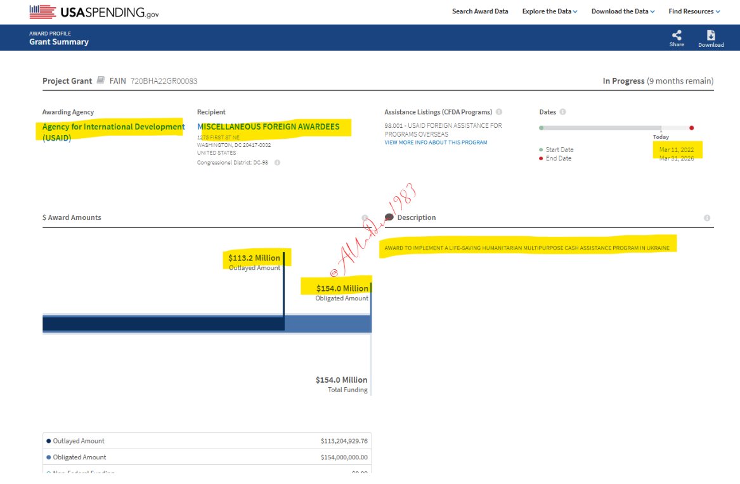Image resolution: width=740 pixels, height=484 pixels.
Task: Open info icon at right of Description section
Action: 707,218
